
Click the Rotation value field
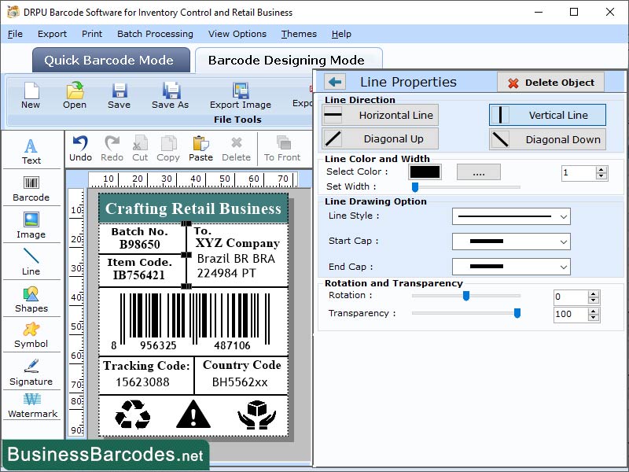tap(571, 297)
